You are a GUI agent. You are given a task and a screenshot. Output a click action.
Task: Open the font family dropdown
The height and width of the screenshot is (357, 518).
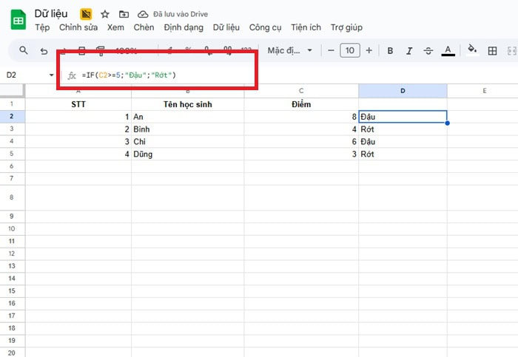coord(289,51)
